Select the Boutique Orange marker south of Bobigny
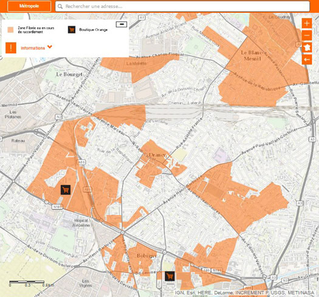 coord(170,276)
